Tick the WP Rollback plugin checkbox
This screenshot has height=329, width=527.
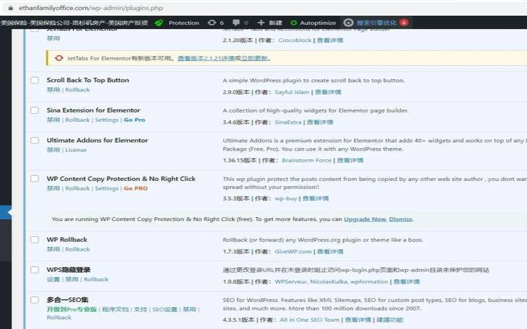tap(35, 240)
